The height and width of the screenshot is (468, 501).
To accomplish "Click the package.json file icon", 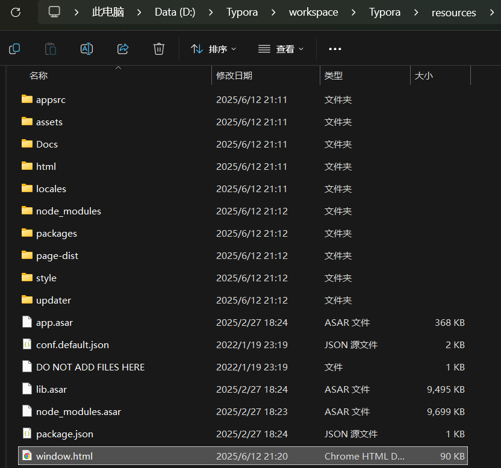I will [27, 434].
